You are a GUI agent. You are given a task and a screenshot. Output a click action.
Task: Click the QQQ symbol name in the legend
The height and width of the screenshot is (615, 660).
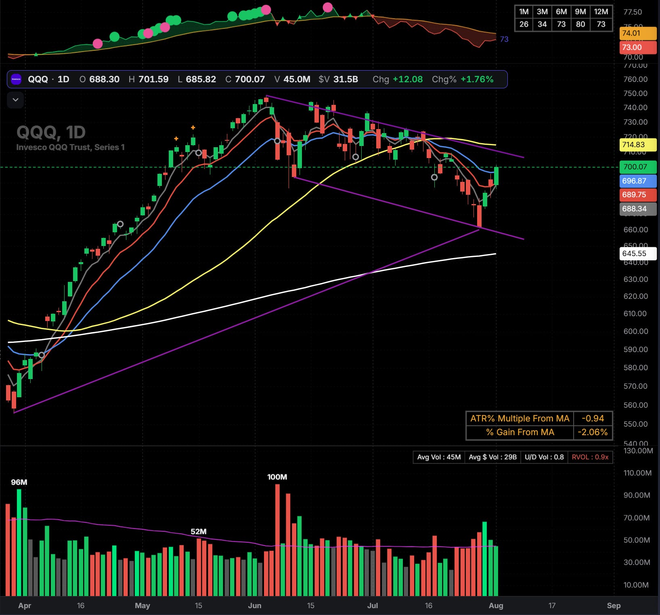(38, 79)
